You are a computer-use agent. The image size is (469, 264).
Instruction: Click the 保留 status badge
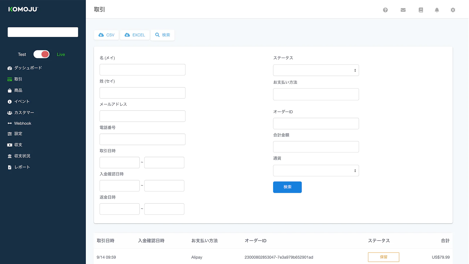(x=383, y=257)
